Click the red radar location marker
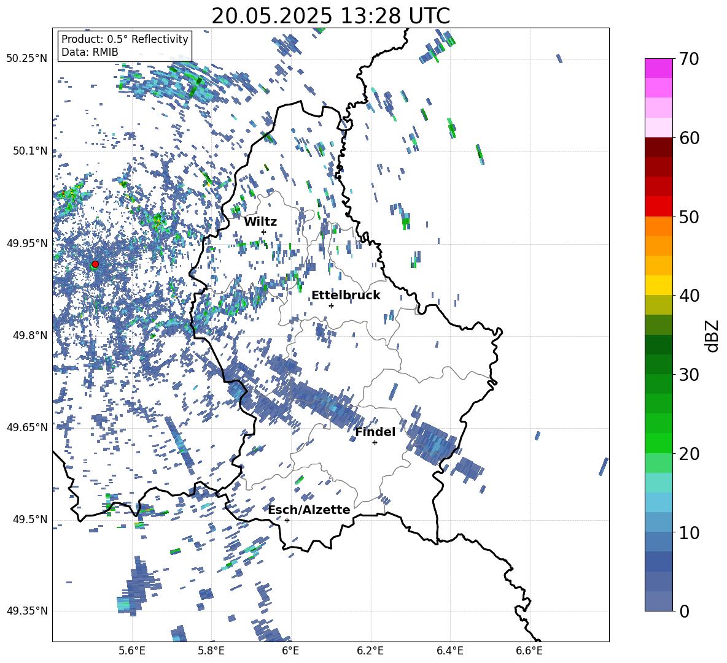The width and height of the screenshot is (727, 663). click(95, 264)
